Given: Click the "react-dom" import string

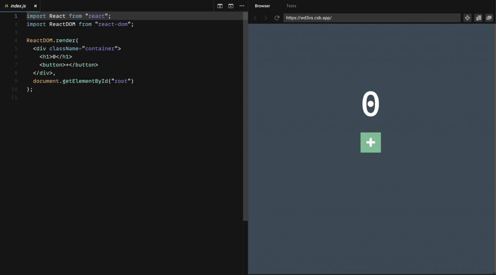Looking at the screenshot, I should [x=113, y=24].
